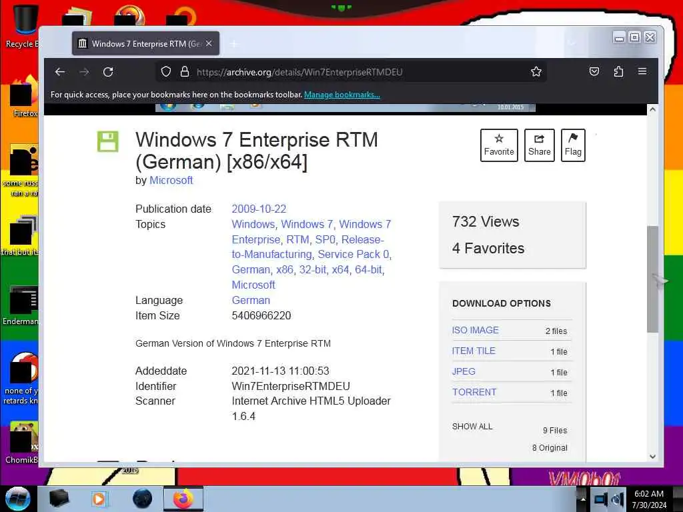Select the identifier text Win7EnterpriseRTMDEU
The width and height of the screenshot is (683, 512).
point(291,386)
